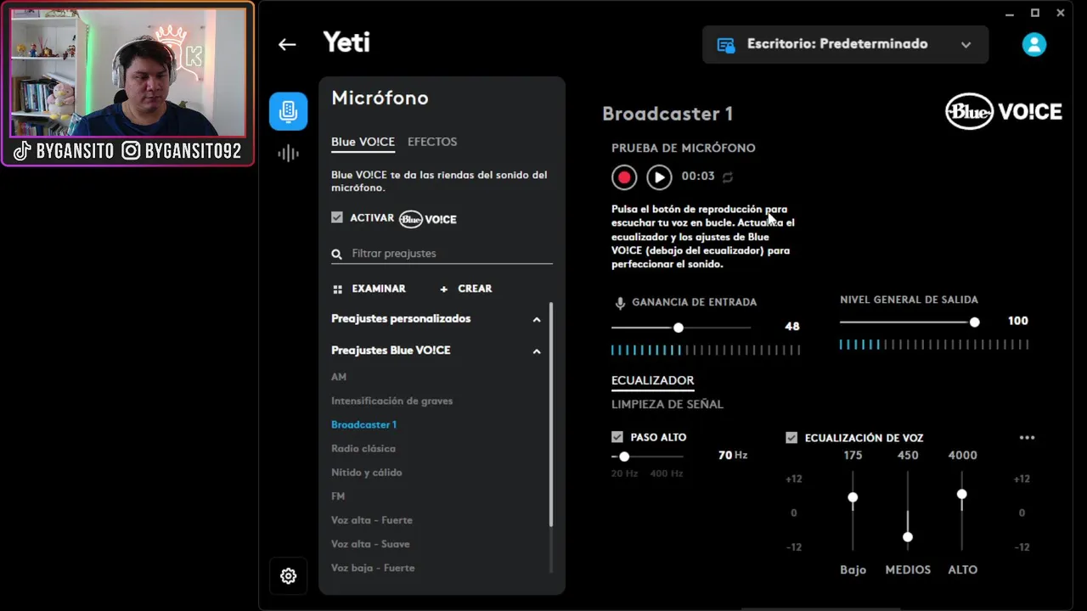The width and height of the screenshot is (1087, 611).
Task: Select the FM preset
Action: (338, 496)
